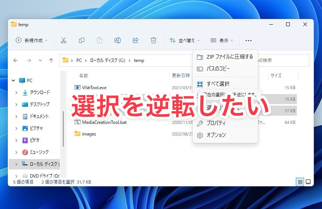The height and width of the screenshot is (209, 322).
Task: Click the folder icon in address bar
Action: click(66, 60)
